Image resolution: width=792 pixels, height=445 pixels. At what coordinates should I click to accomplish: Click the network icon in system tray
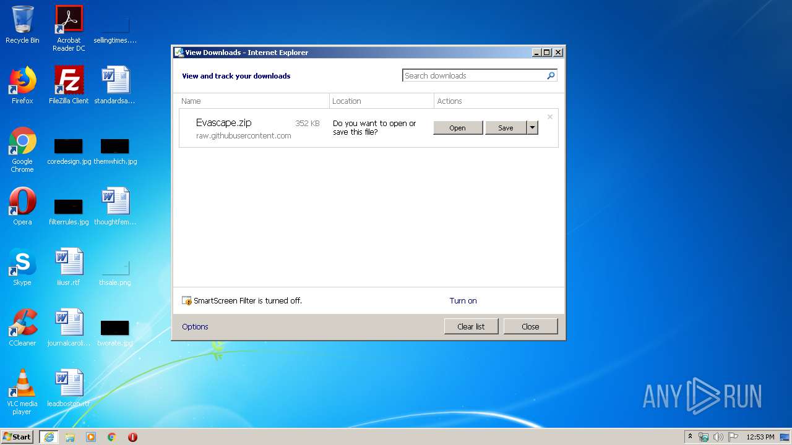(x=704, y=437)
